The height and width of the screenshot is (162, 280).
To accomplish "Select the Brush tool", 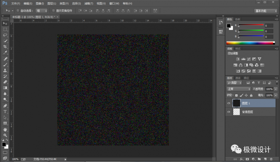I will pyautogui.click(x=5, y=64).
